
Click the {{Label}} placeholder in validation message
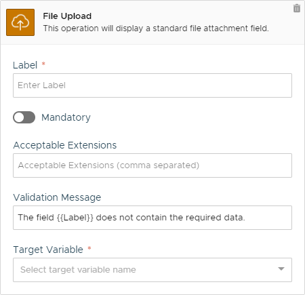click(75, 218)
